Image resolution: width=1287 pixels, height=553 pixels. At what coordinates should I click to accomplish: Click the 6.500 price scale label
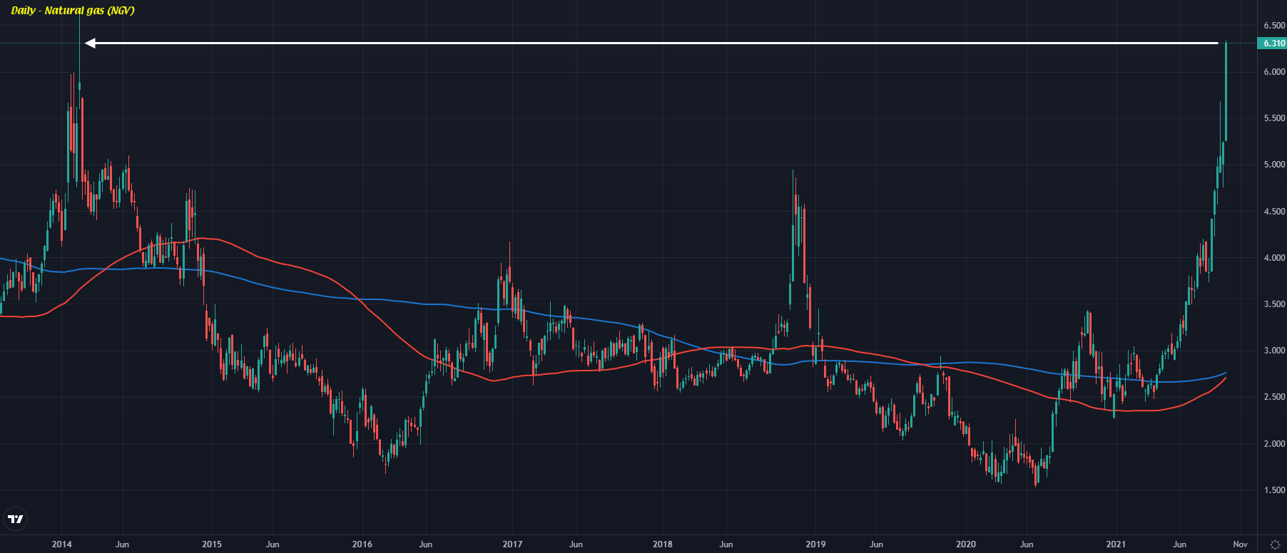(x=1274, y=26)
